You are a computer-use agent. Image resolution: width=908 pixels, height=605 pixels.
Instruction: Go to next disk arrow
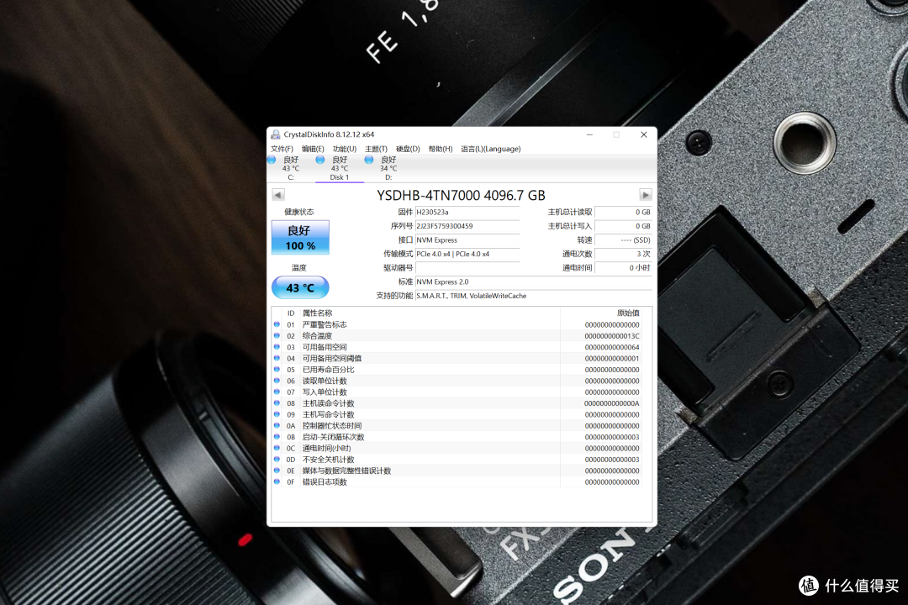pos(646,195)
